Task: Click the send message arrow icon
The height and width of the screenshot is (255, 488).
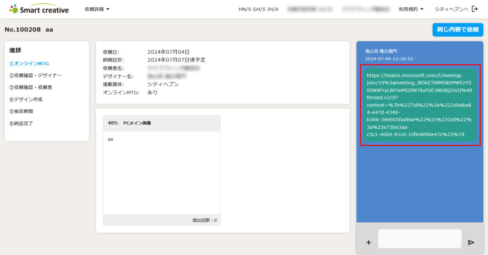Action: pyautogui.click(x=471, y=242)
